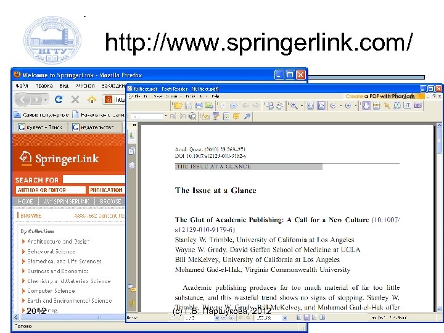Go to Firefox home page
The height and width of the screenshot is (333, 444).
point(91,99)
